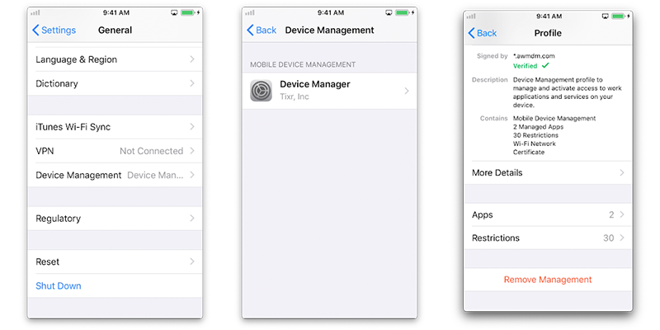Tap chevron on iTunes Wi-Fi Sync row

tap(192, 127)
